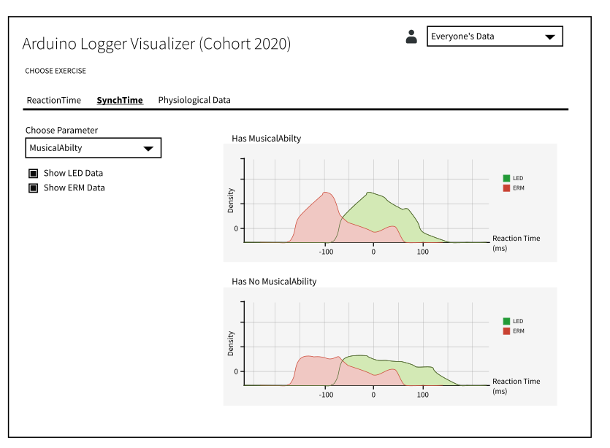The image size is (610, 448).
Task: Switch to the ReactionTime tab
Action: tap(53, 100)
